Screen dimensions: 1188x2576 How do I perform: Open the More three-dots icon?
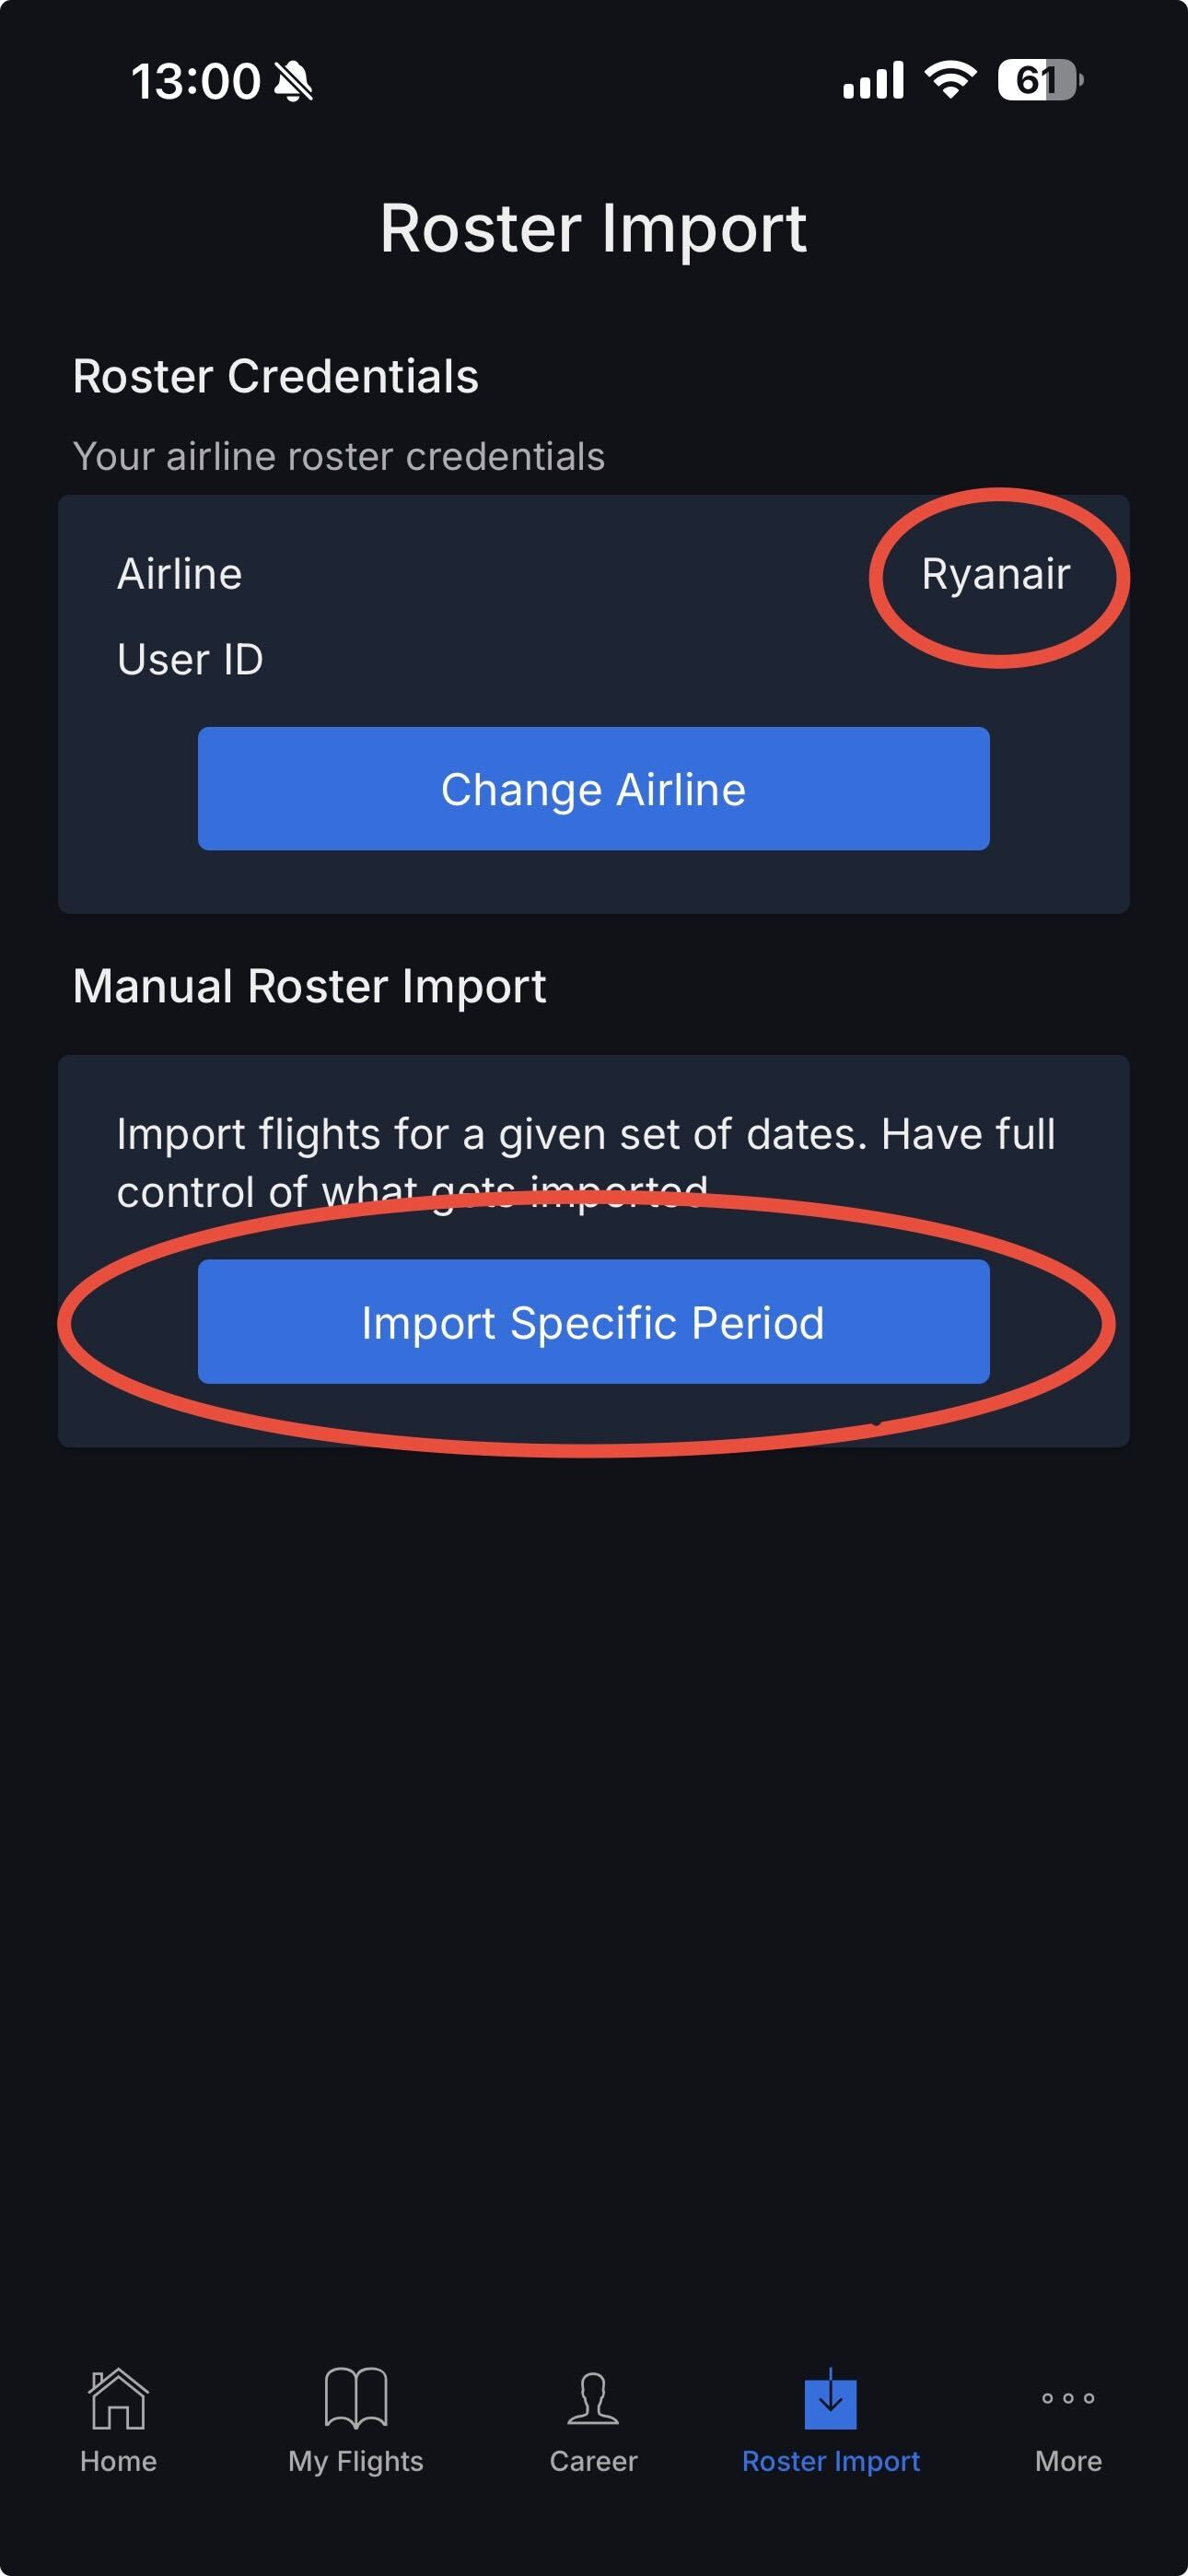pyautogui.click(x=1068, y=2398)
